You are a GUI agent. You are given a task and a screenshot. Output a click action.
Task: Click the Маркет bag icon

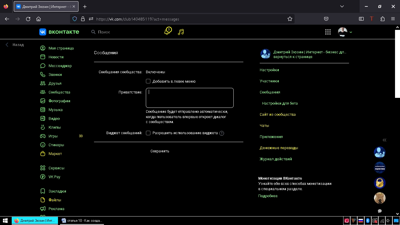[43, 154]
